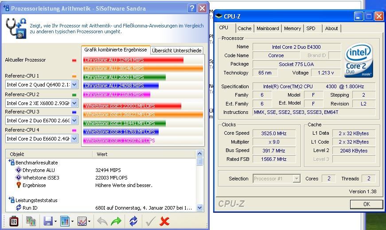386x230 pixels.
Task: Open the Mainboard tab in CPU-Z
Action: click(x=268, y=28)
